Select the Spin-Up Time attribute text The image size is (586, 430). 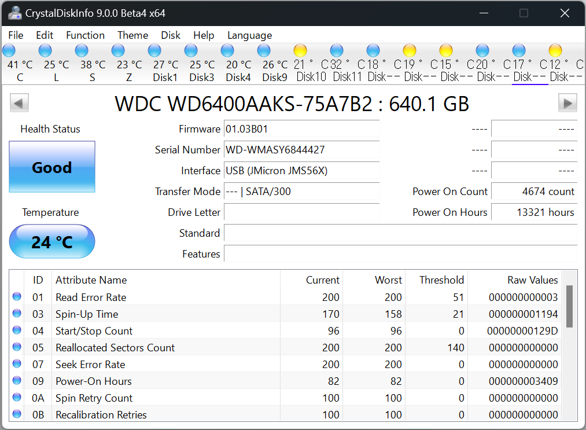click(x=87, y=314)
